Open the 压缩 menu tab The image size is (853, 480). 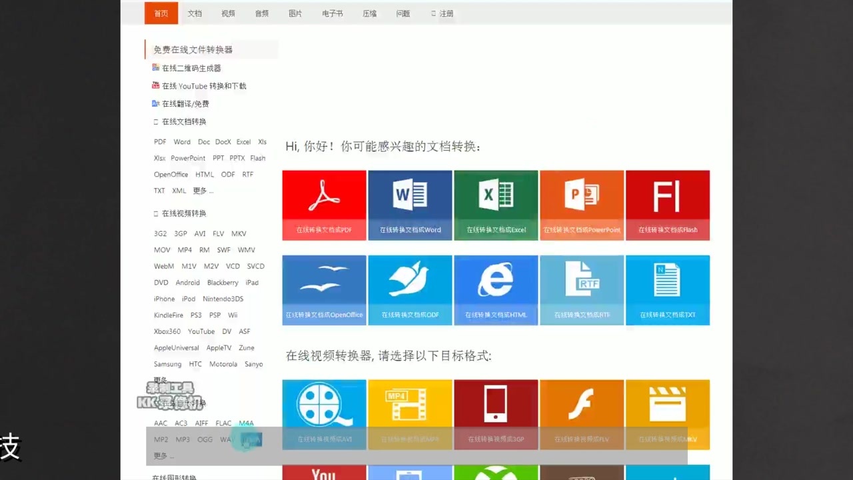[x=369, y=13]
